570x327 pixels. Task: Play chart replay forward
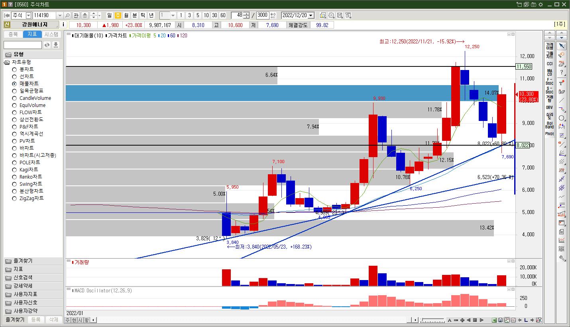(x=481, y=320)
